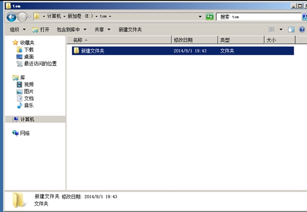Sort by the 类型 column header
307x212 pixels.
241,40
